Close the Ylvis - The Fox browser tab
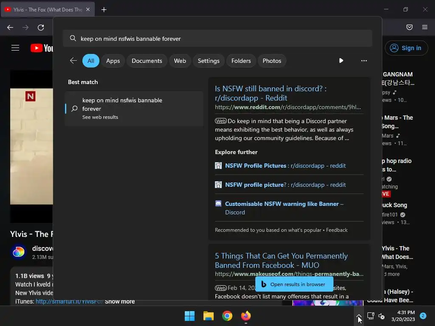Image resolution: width=435 pixels, height=326 pixels. click(88, 9)
